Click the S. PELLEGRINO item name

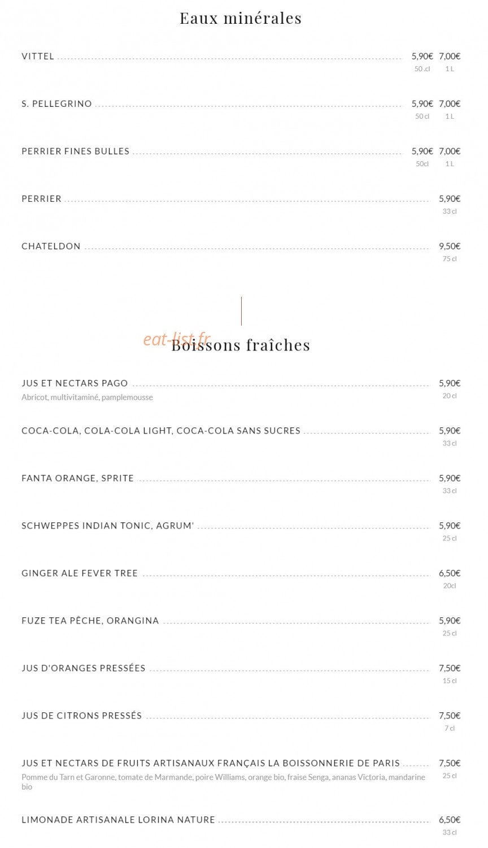[x=56, y=104]
